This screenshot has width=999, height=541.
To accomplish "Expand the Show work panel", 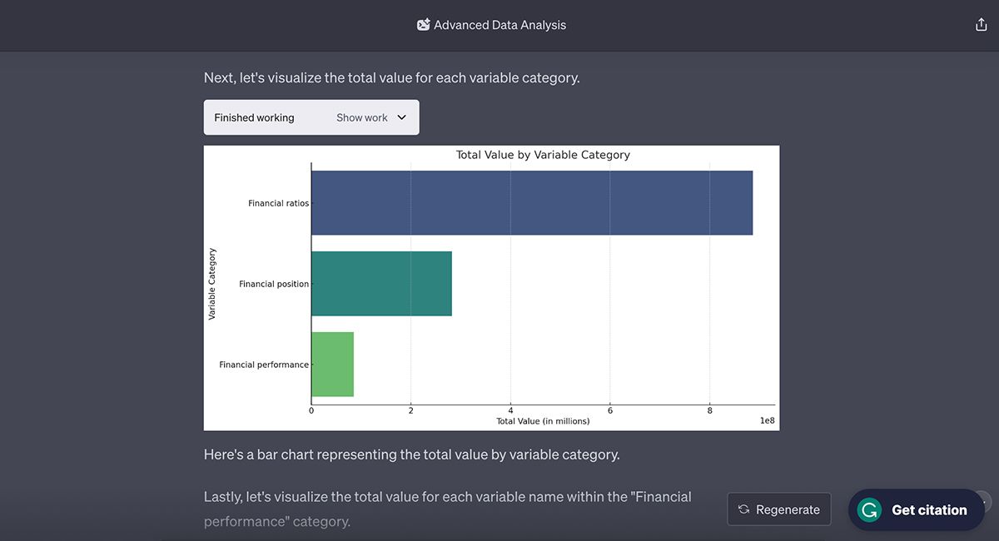I will (x=362, y=117).
